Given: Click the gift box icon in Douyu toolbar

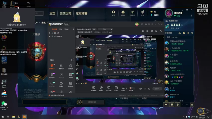Looking at the screenshot, I should [143, 31].
